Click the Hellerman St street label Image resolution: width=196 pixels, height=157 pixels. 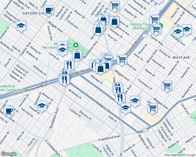click(168, 129)
